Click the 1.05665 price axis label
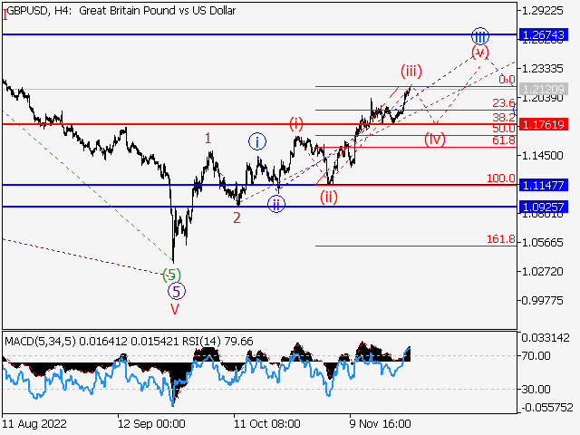Image resolution: width=580 pixels, height=435 pixels. point(542,243)
